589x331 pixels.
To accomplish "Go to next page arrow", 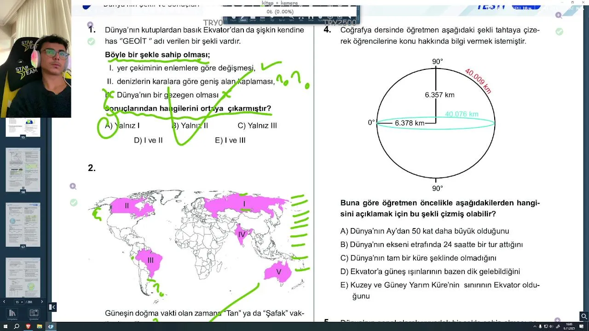I will (x=42, y=302).
